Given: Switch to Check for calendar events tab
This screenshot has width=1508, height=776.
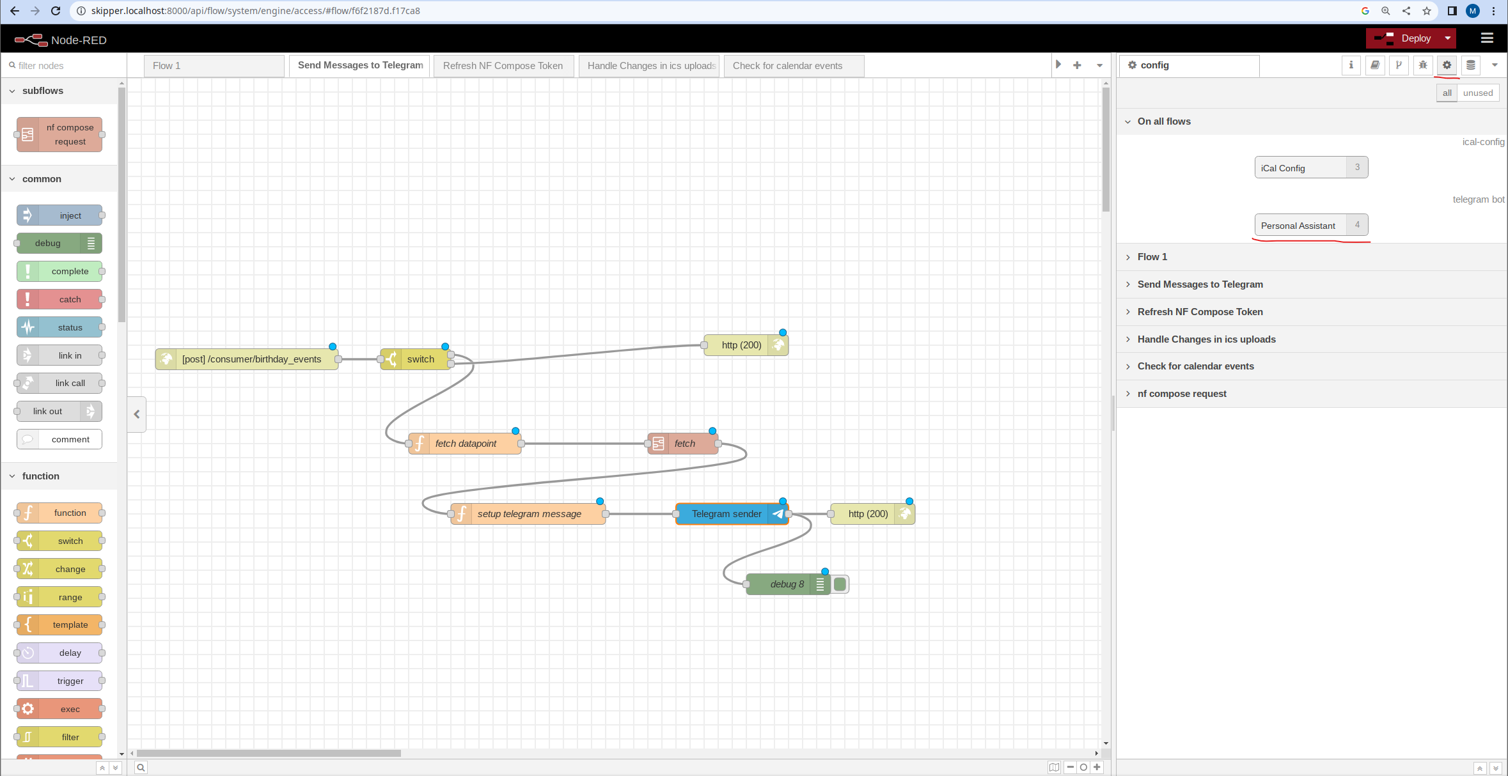Looking at the screenshot, I should [x=787, y=66].
